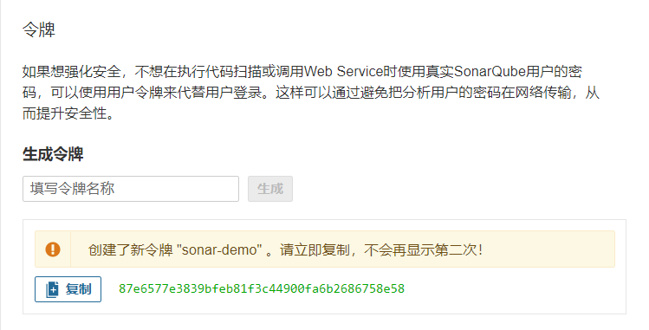This screenshot has height=330, width=649.
Task: Click the greyed-out 生成 button
Action: click(270, 189)
